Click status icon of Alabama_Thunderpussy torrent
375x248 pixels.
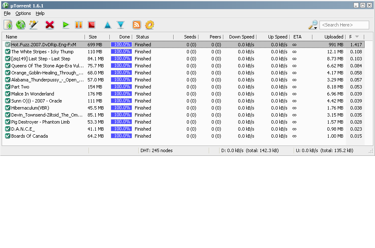tap(7, 80)
